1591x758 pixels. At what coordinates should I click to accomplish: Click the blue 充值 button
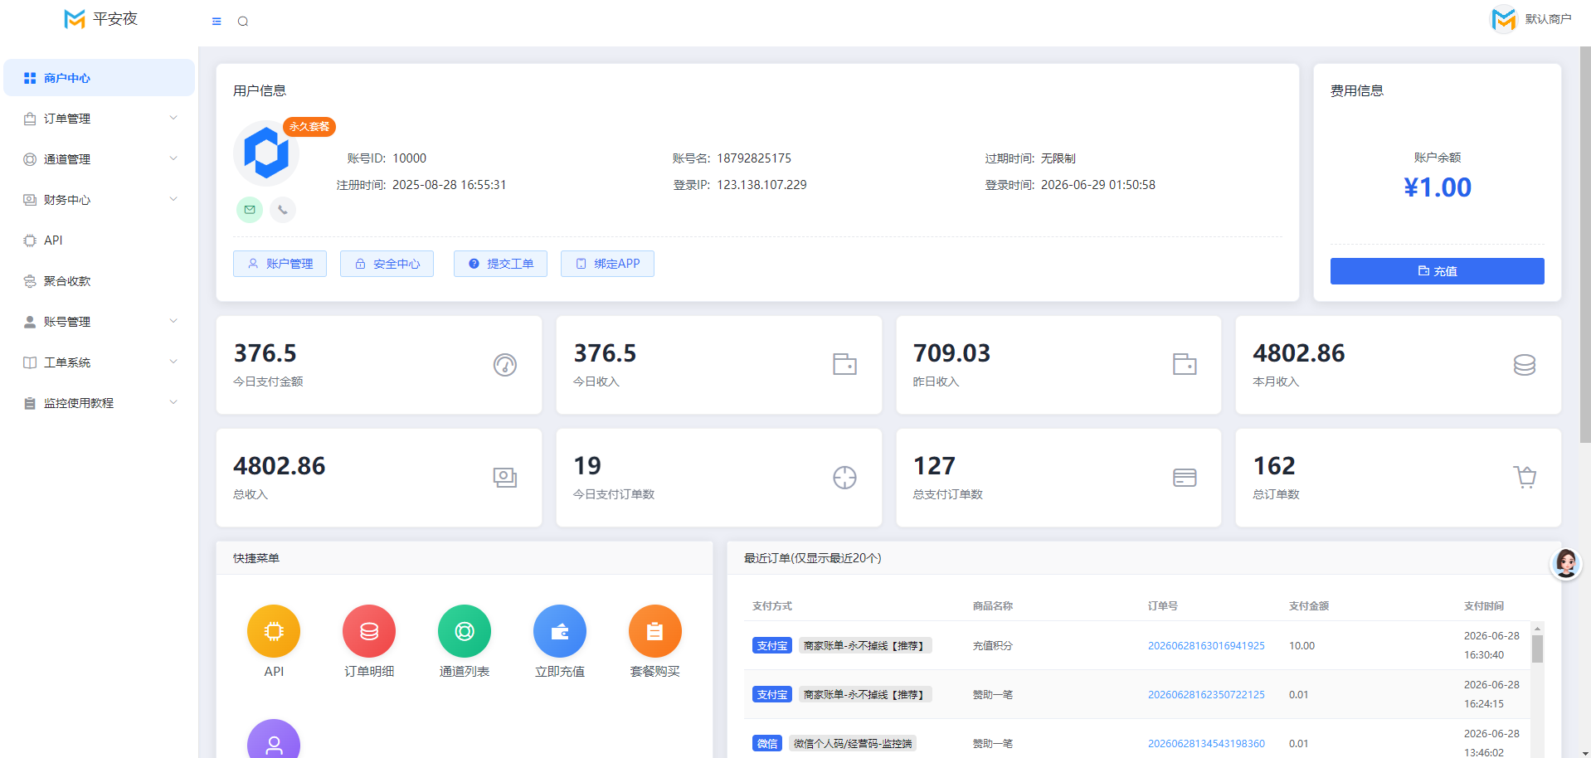[1437, 271]
